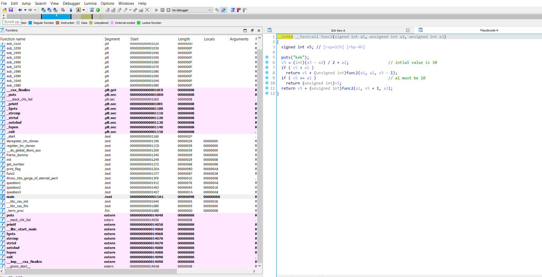Click the blue segment in navigation band

[56, 17]
